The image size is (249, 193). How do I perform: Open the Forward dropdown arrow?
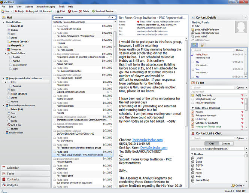point(54,11)
